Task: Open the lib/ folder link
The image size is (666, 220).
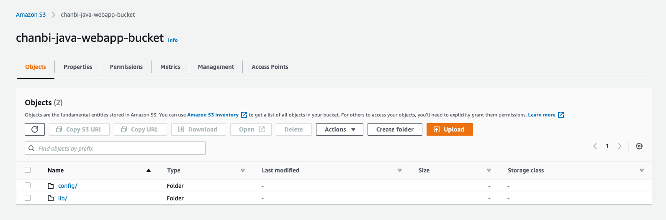Action: click(x=63, y=198)
